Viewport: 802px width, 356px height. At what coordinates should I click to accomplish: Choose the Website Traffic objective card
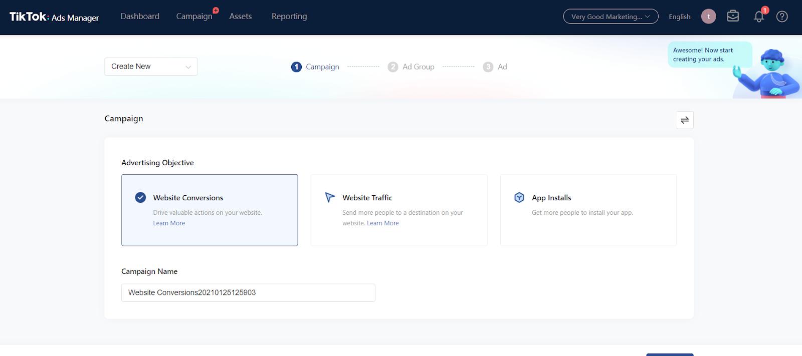pos(399,210)
